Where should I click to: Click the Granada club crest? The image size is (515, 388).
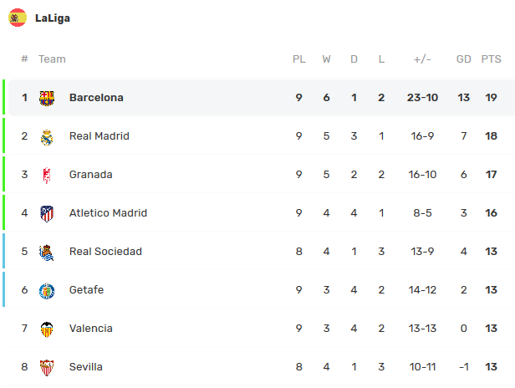[48, 175]
